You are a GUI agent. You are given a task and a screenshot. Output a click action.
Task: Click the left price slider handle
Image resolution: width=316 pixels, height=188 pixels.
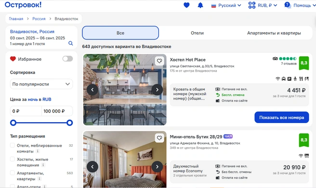13,123
